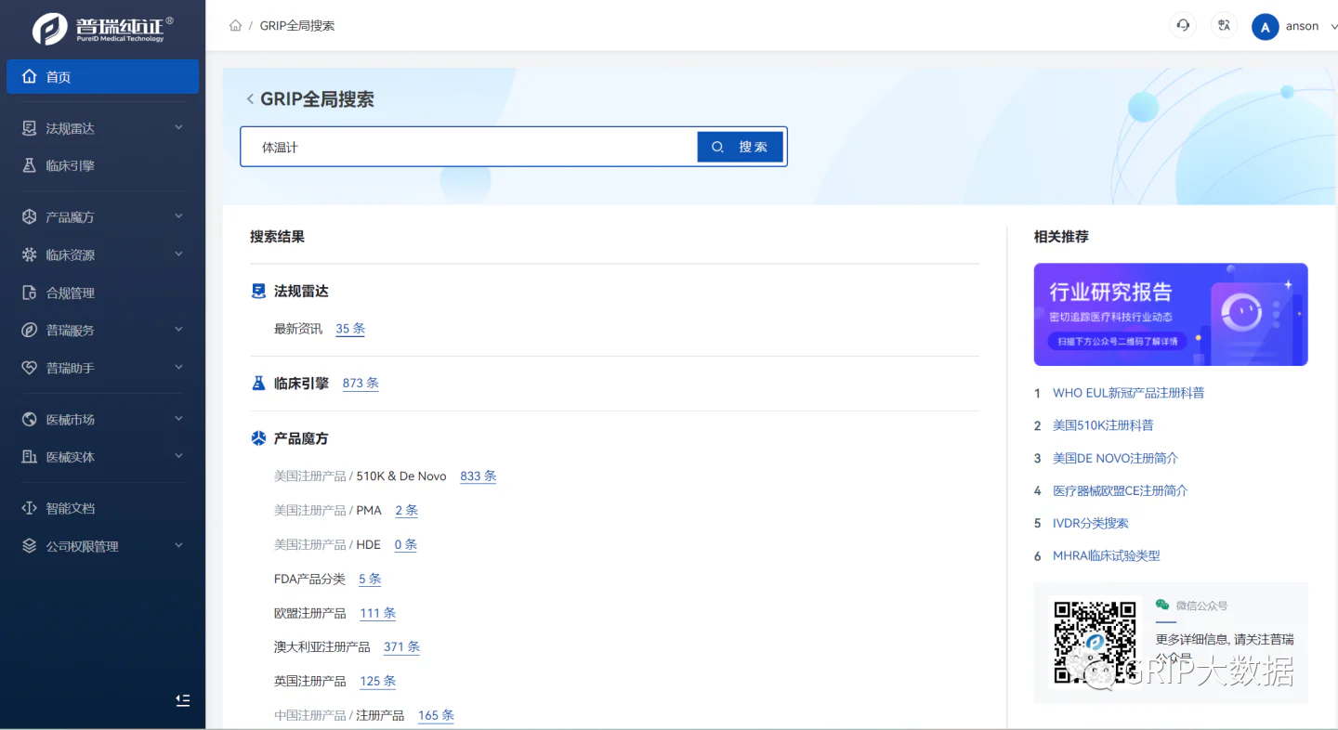The height and width of the screenshot is (730, 1338).
Task: Click the 合规管理 document-lock icon
Action: coord(30,293)
